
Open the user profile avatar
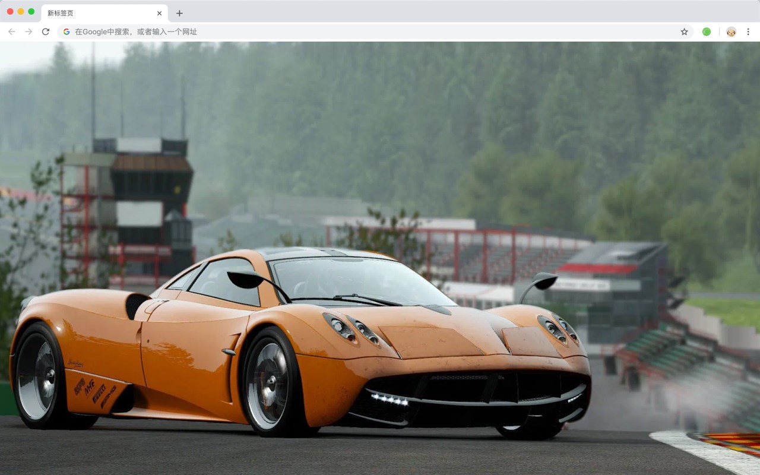click(731, 31)
